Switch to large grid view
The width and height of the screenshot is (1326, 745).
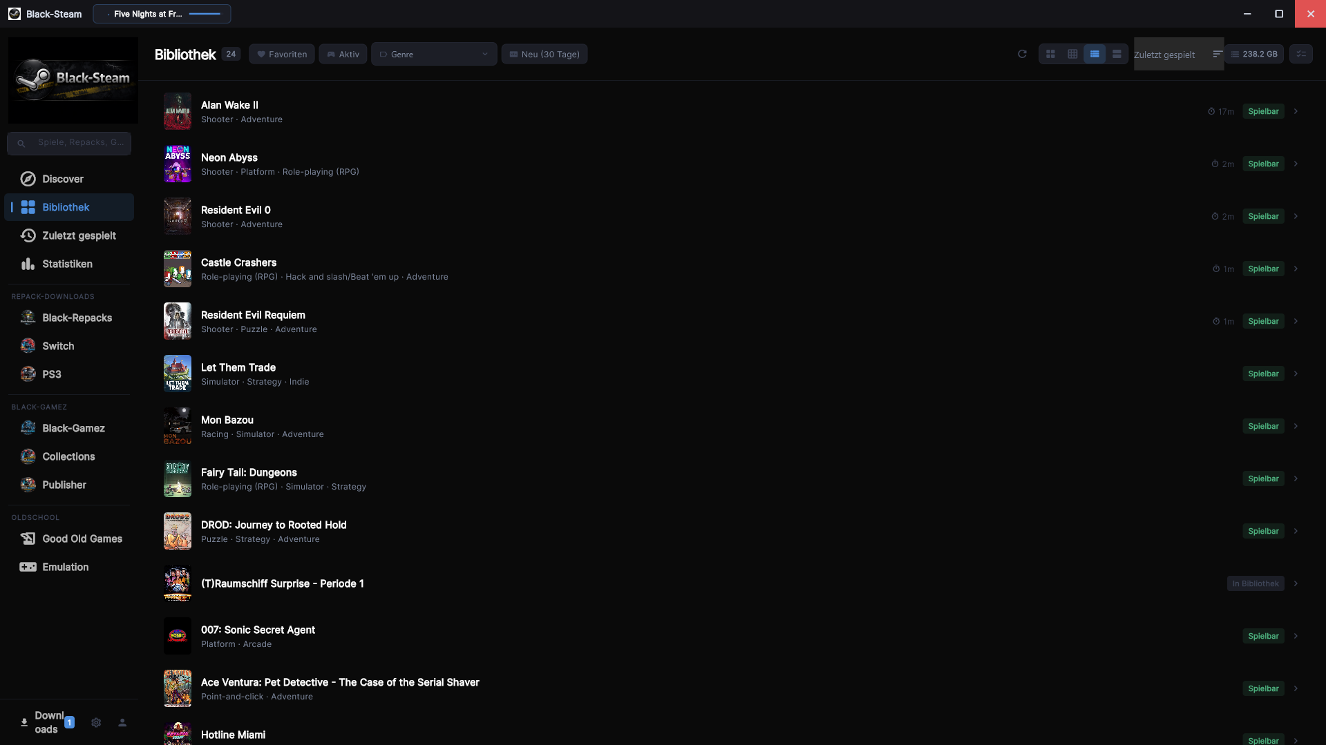(1050, 54)
